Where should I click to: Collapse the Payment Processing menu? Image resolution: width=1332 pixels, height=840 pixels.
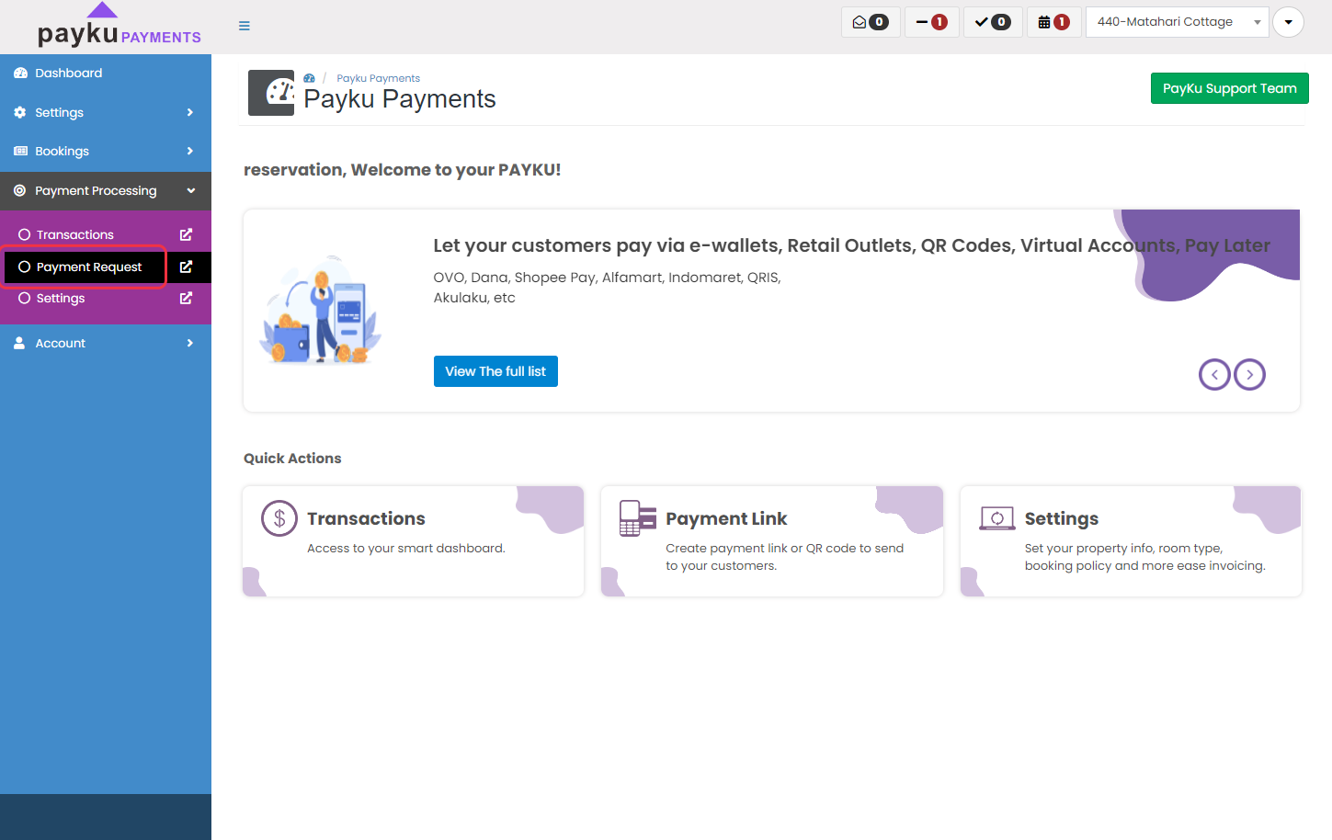click(x=106, y=191)
